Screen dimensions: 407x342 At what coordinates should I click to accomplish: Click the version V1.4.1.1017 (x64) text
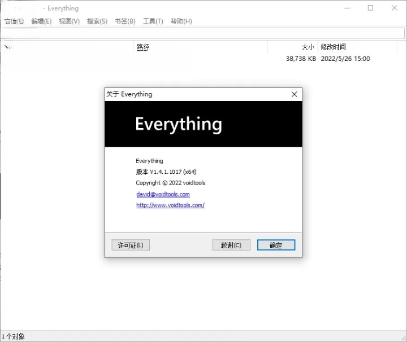click(x=166, y=172)
